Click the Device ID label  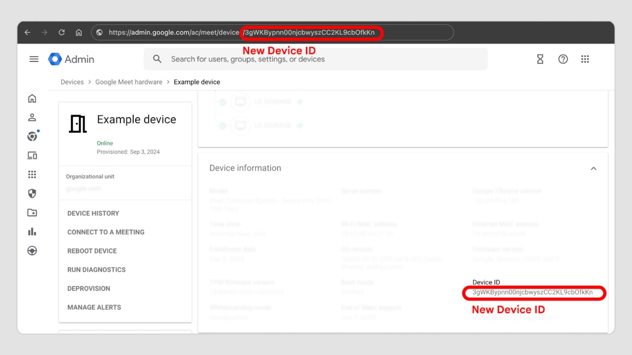[x=486, y=282]
